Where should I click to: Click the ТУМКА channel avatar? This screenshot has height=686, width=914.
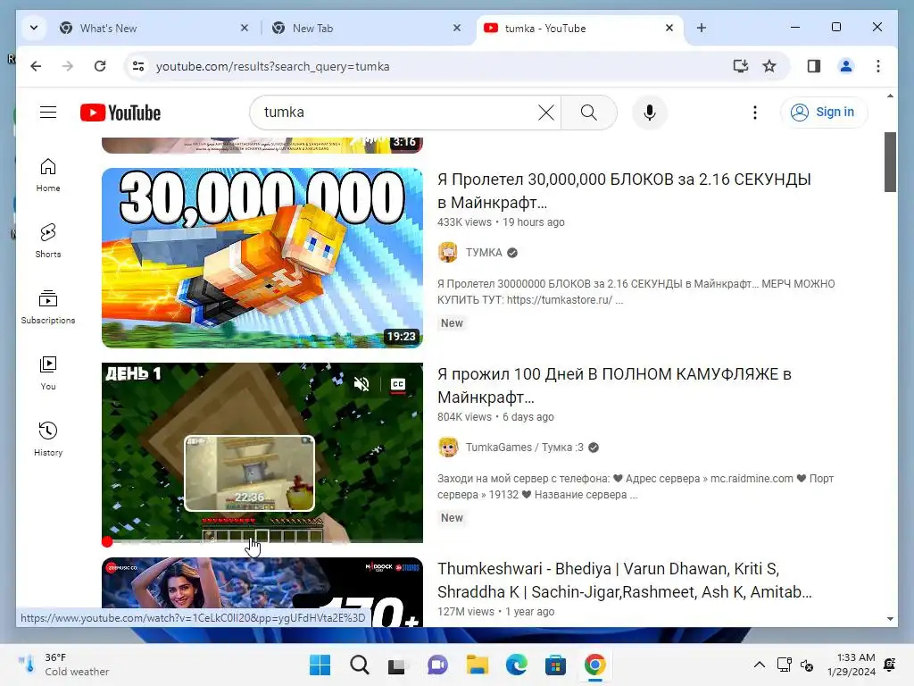coord(448,253)
